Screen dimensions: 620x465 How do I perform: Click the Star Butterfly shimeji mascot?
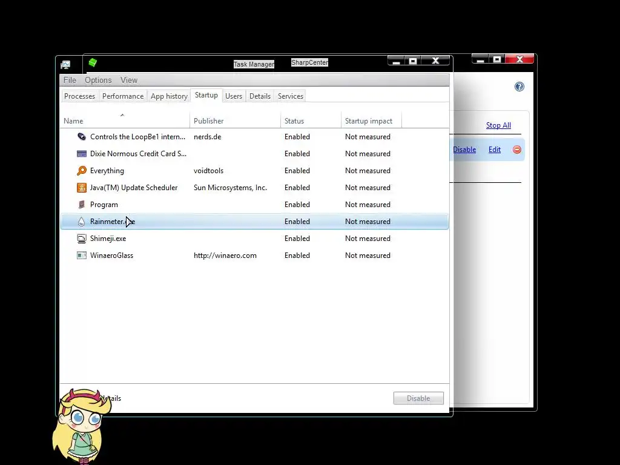coord(81,426)
